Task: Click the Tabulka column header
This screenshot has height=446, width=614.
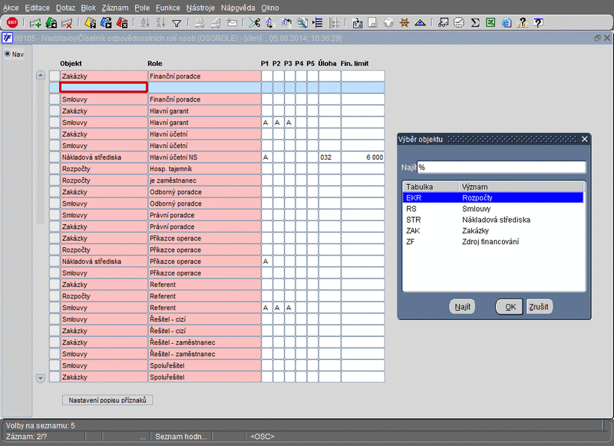Action: tap(431, 187)
